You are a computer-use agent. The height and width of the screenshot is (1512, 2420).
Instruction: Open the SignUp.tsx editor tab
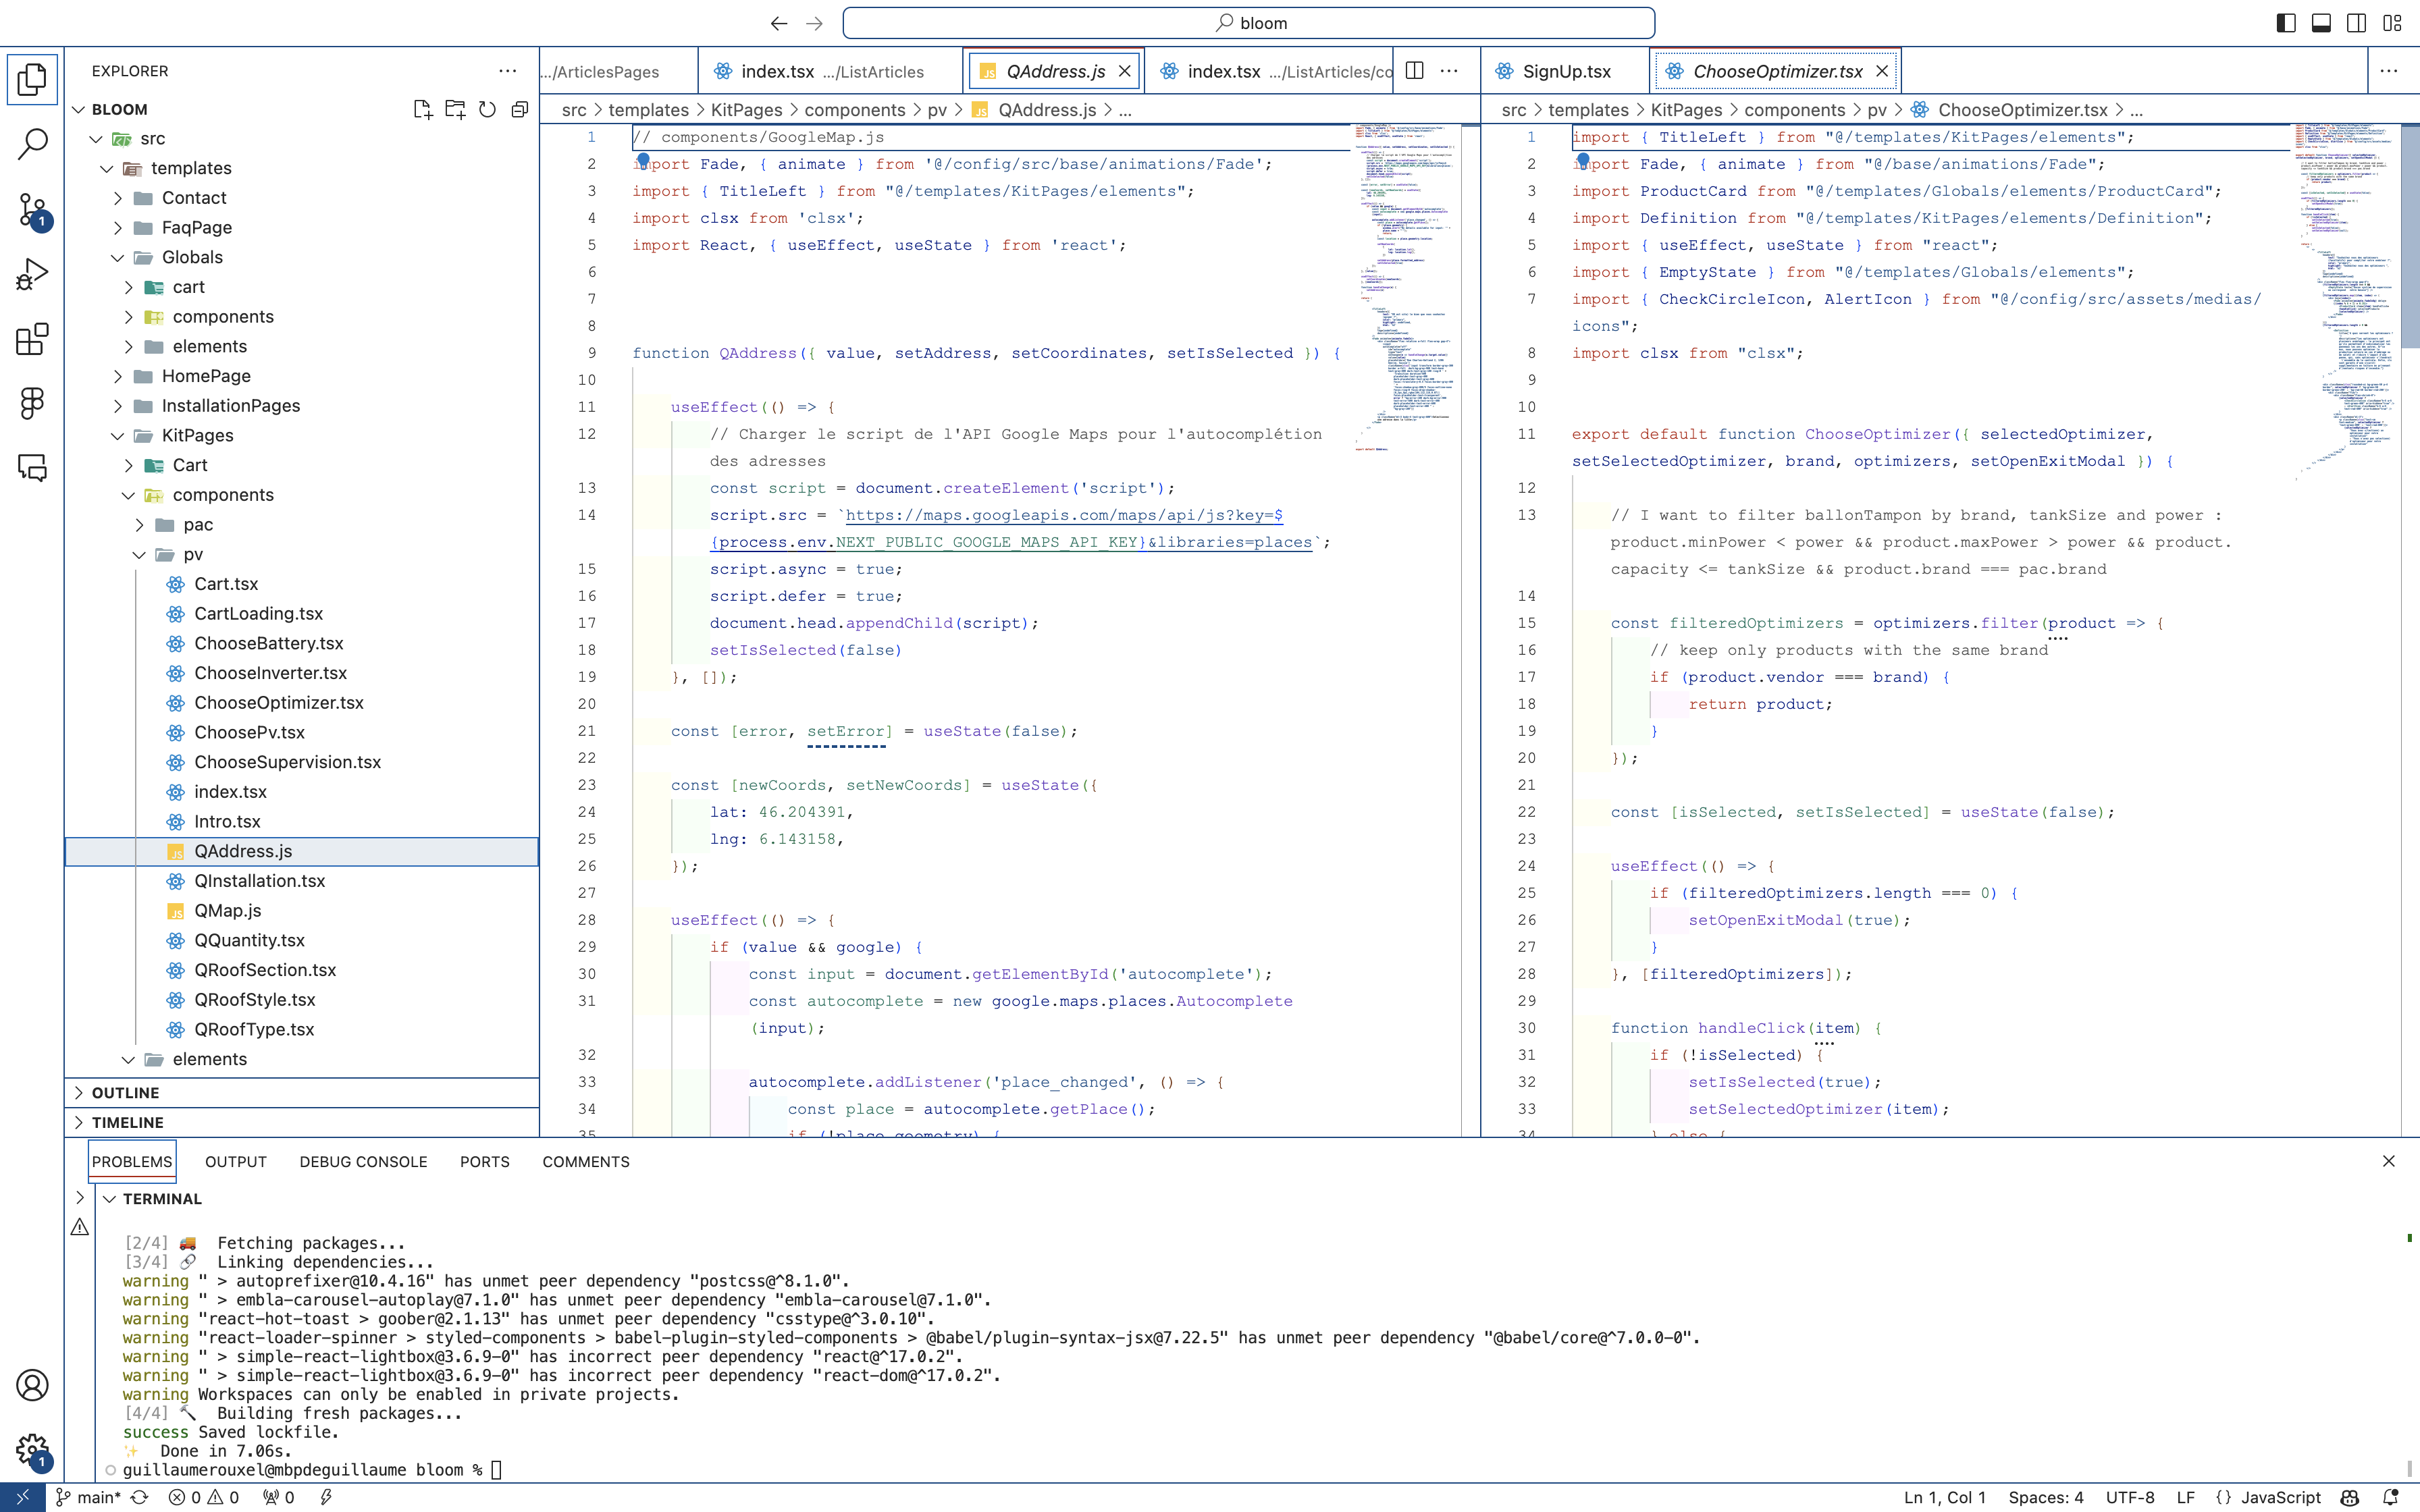[x=1566, y=71]
